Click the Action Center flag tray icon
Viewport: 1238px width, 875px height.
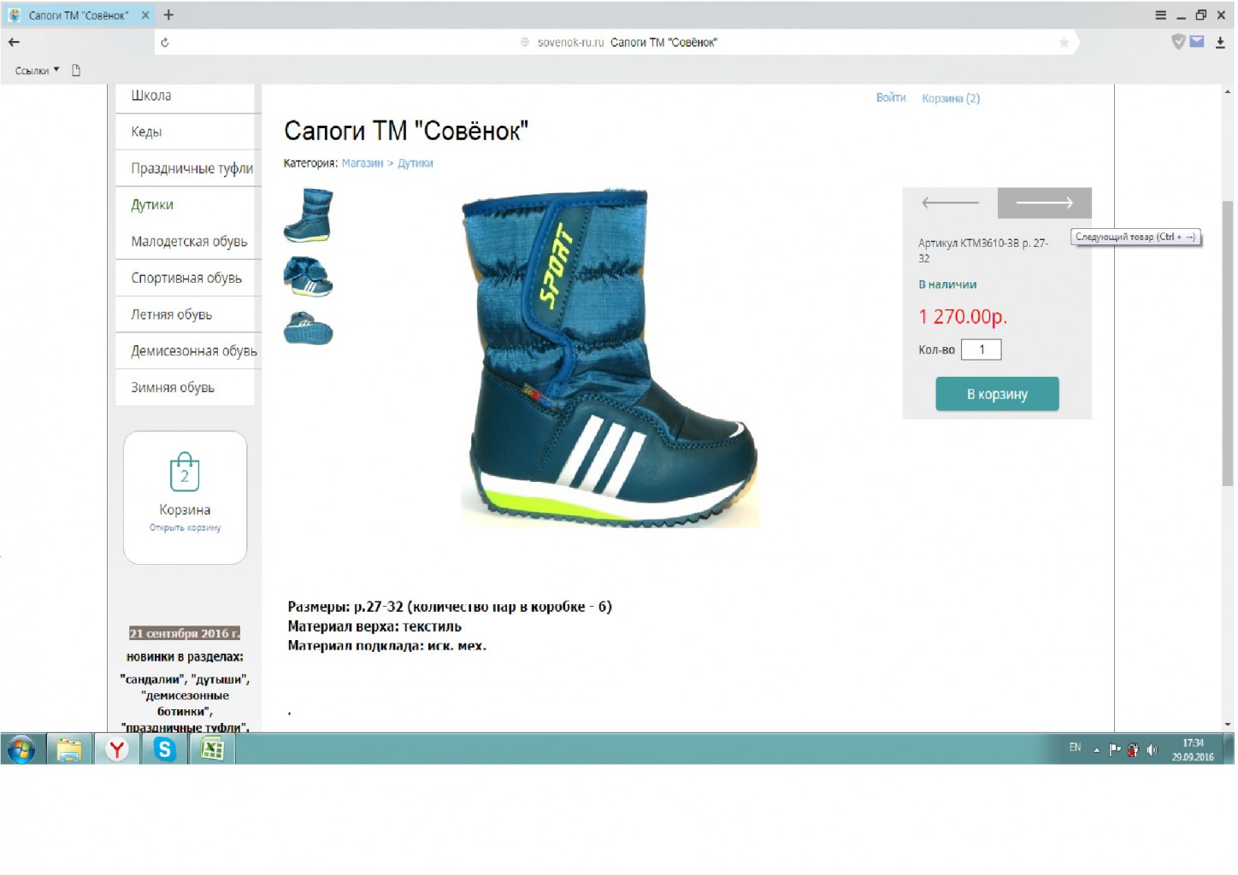[1115, 750]
